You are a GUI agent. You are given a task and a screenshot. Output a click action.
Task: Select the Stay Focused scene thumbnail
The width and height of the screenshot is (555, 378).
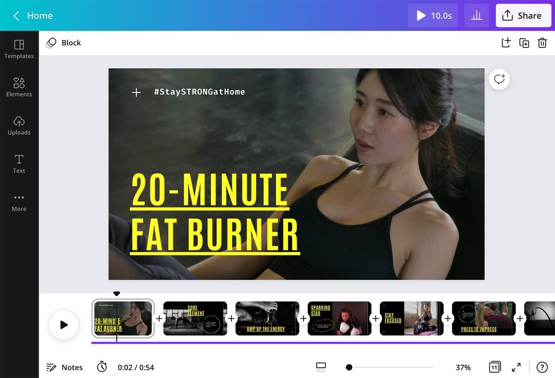pyautogui.click(x=412, y=318)
